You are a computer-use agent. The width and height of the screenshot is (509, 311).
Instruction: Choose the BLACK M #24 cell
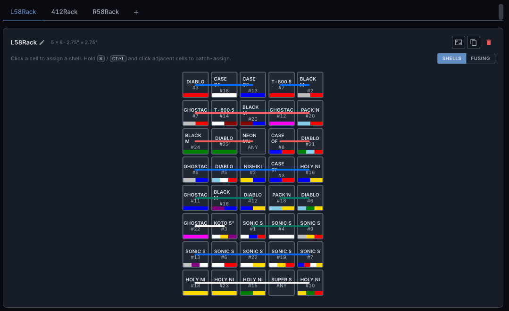[x=195, y=141]
